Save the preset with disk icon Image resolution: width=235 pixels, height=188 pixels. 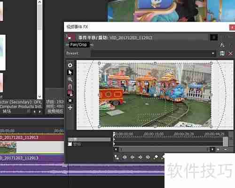(222, 54)
